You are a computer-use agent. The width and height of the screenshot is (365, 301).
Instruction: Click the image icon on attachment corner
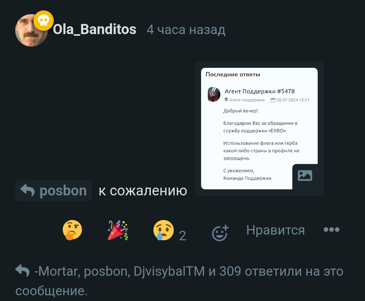[x=305, y=175]
